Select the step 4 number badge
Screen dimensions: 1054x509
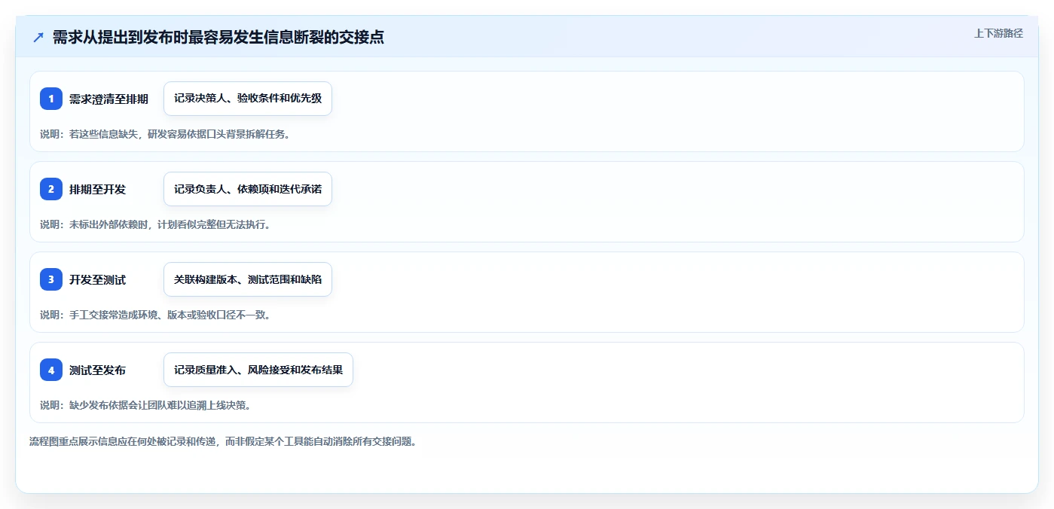51,370
